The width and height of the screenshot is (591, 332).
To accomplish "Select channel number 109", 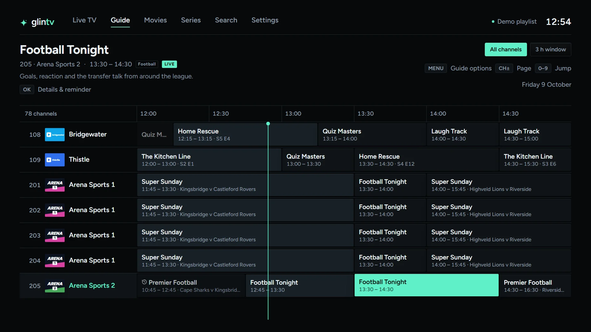I will point(35,160).
